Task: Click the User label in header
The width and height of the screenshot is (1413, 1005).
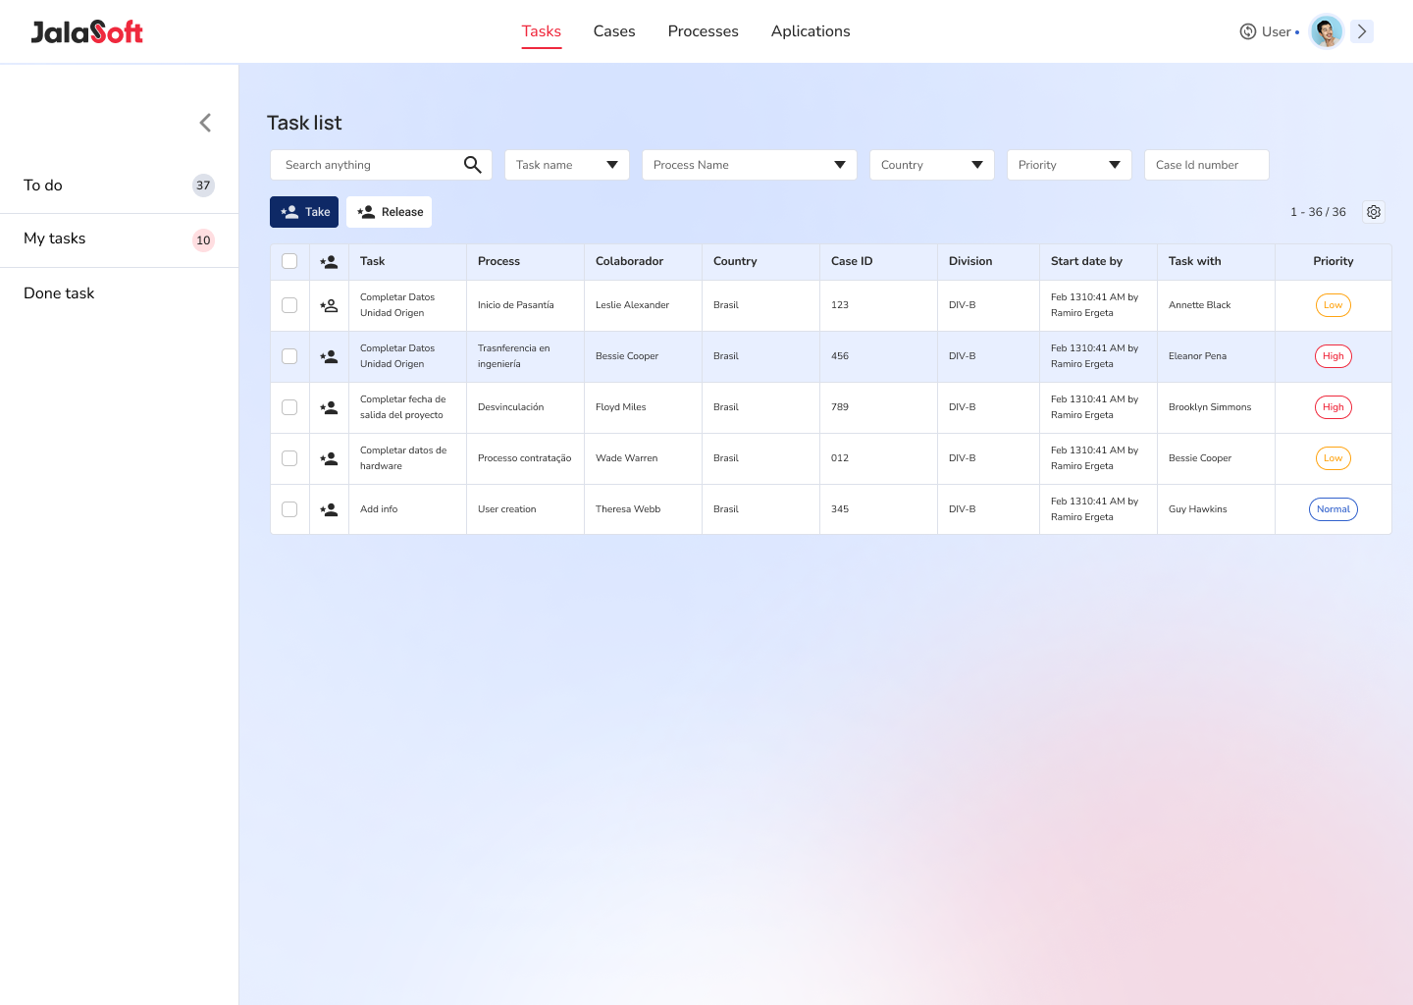Action: pyautogui.click(x=1277, y=31)
